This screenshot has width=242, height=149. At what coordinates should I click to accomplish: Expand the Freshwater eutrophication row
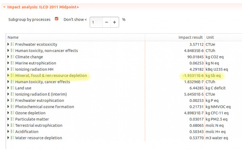coord(8,100)
